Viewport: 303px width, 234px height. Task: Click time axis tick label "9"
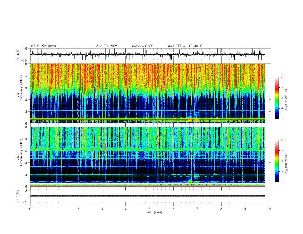click(245, 209)
